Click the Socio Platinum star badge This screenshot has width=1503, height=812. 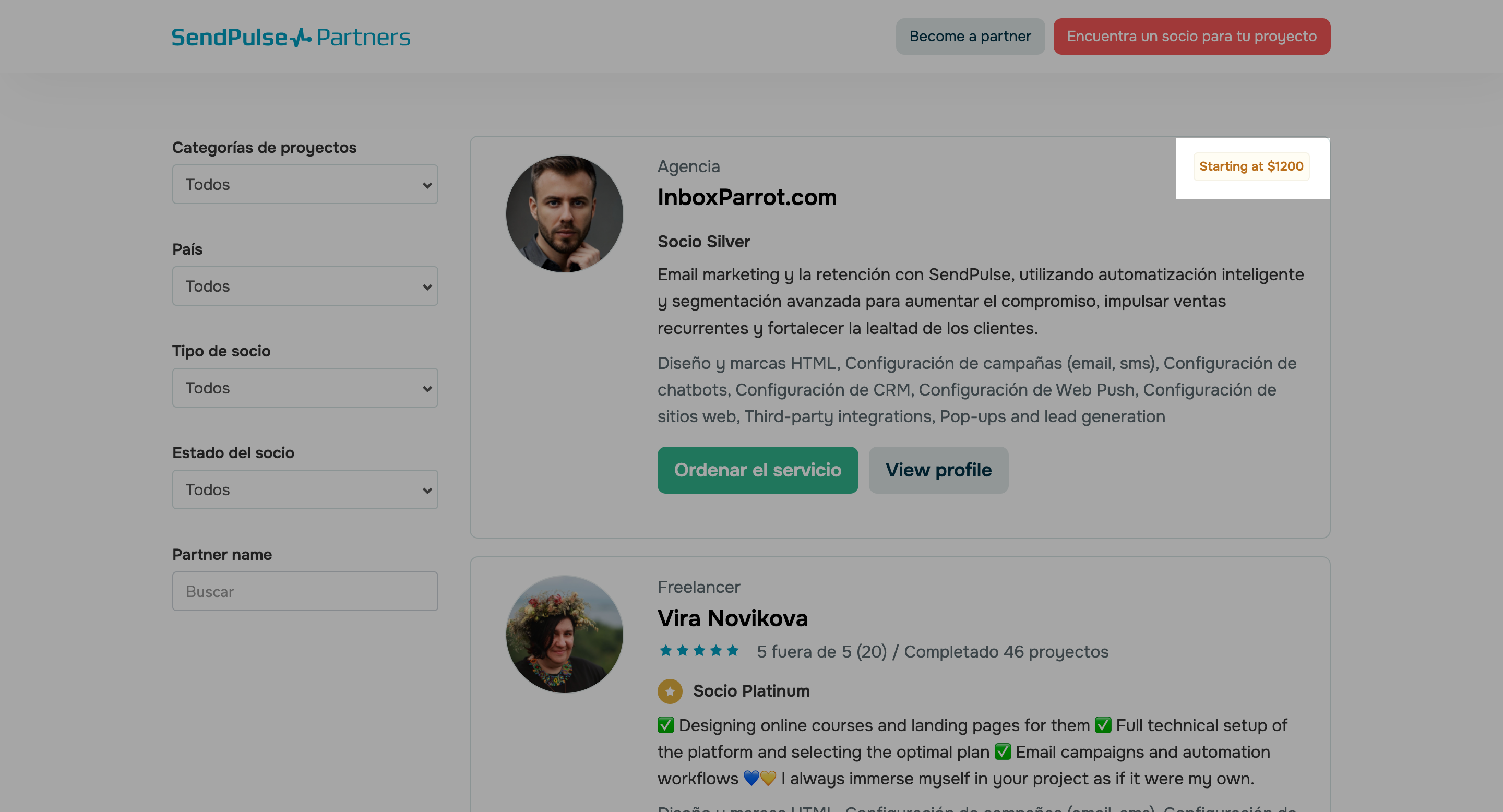[x=669, y=691]
